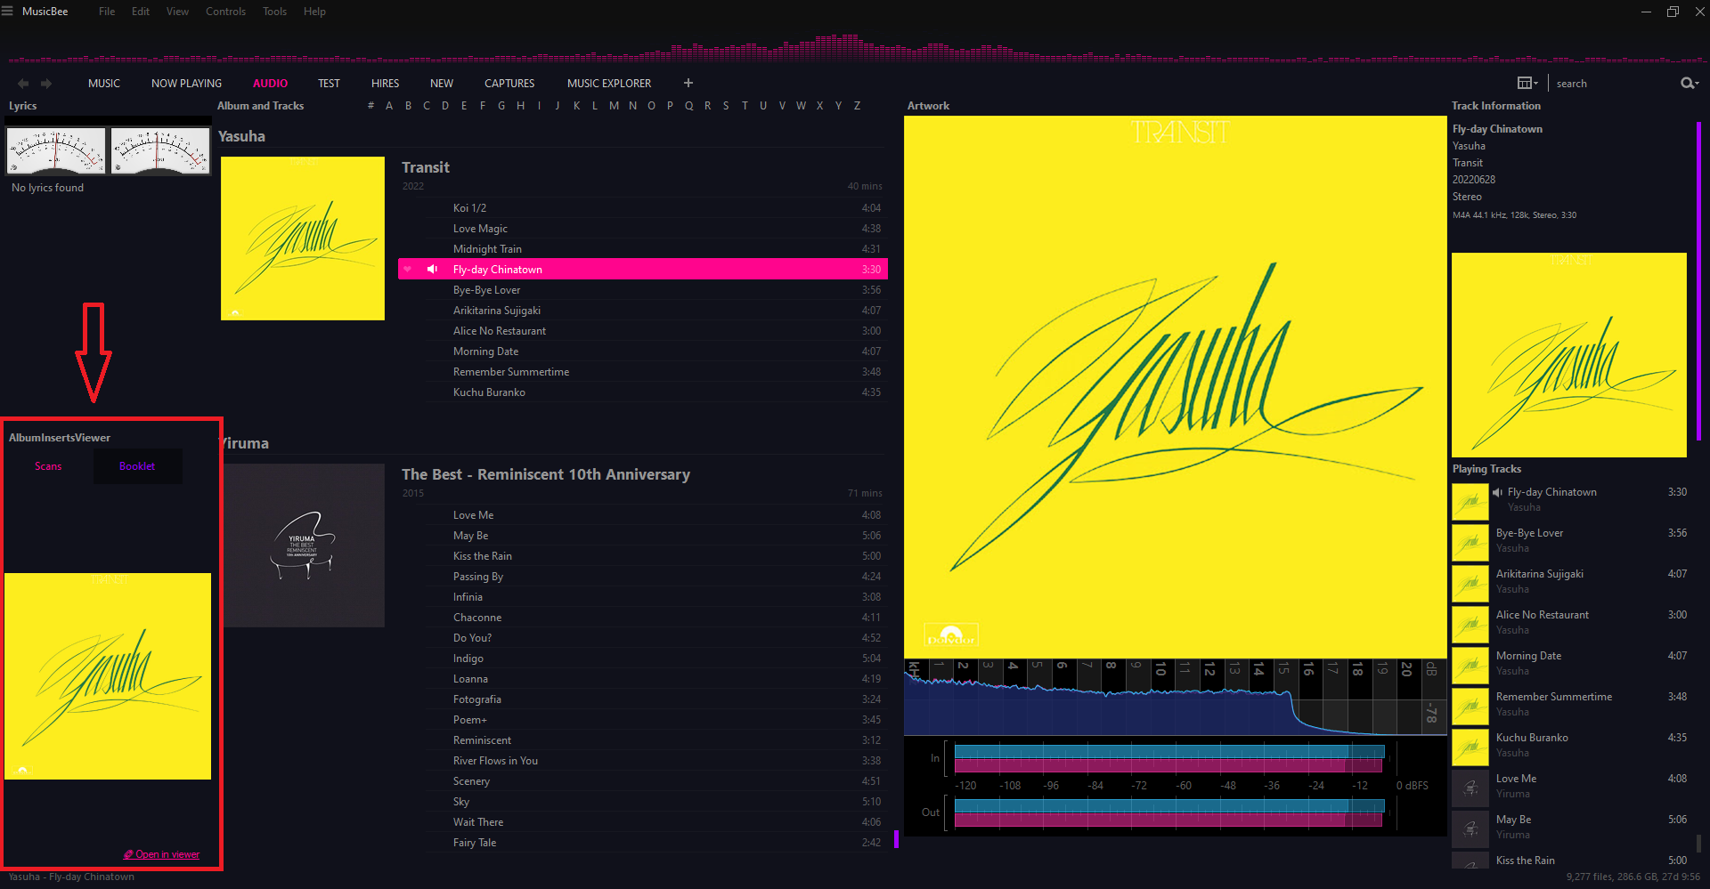This screenshot has width=1710, height=889.
Task: Jump to the # section
Action: (x=370, y=106)
